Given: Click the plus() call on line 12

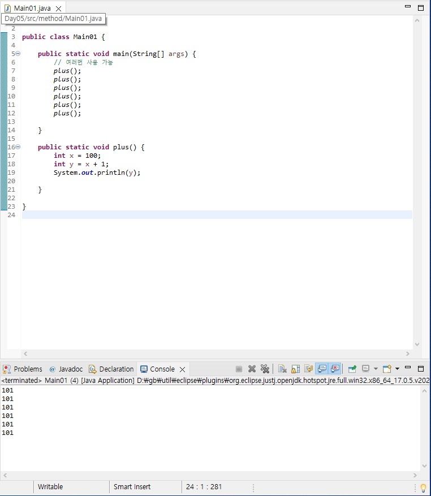Looking at the screenshot, I should point(67,113).
